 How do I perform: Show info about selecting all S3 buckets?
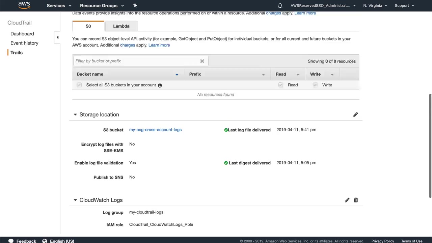tap(160, 85)
